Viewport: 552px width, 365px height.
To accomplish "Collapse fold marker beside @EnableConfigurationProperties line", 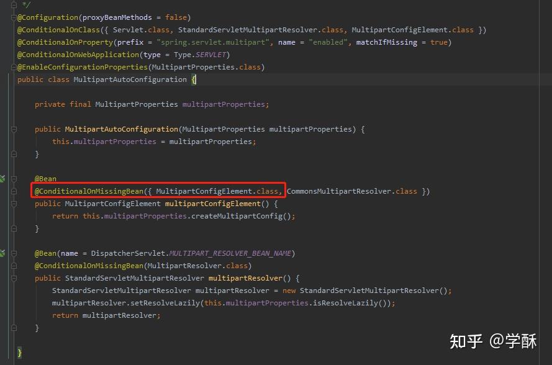I will (x=14, y=67).
